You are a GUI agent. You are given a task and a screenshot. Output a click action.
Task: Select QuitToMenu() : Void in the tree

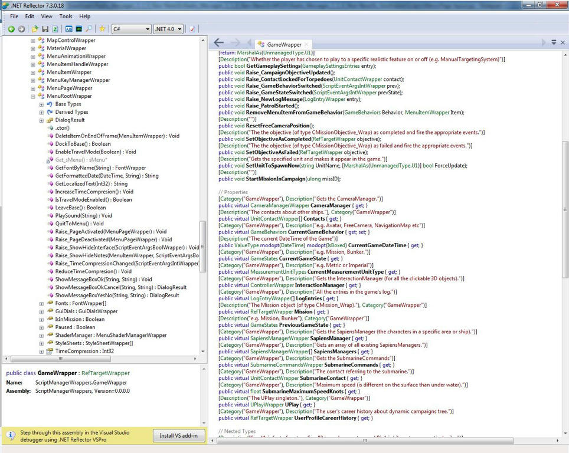(x=80, y=224)
